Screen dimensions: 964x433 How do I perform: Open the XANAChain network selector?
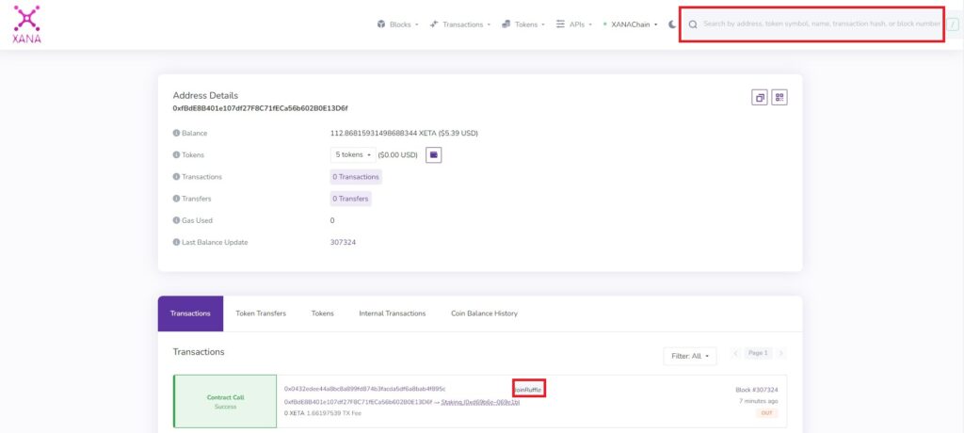(x=630, y=24)
